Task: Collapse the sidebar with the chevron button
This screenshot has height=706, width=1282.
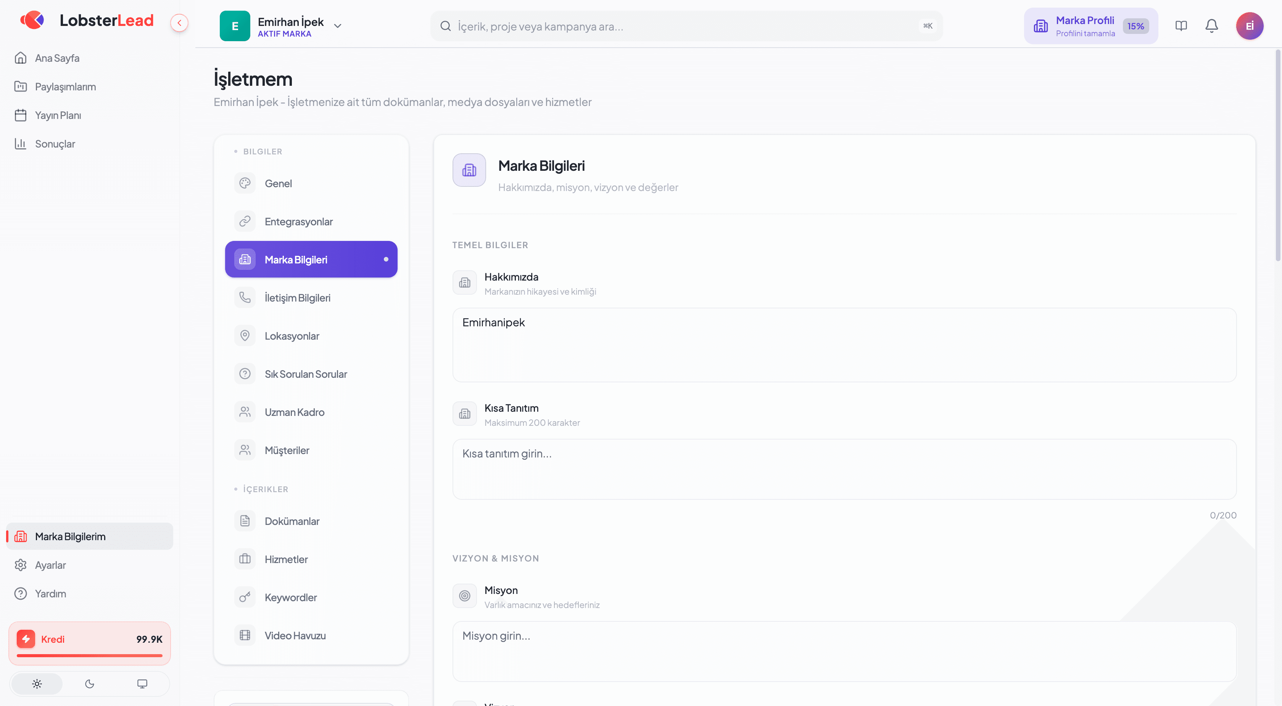Action: click(x=179, y=23)
